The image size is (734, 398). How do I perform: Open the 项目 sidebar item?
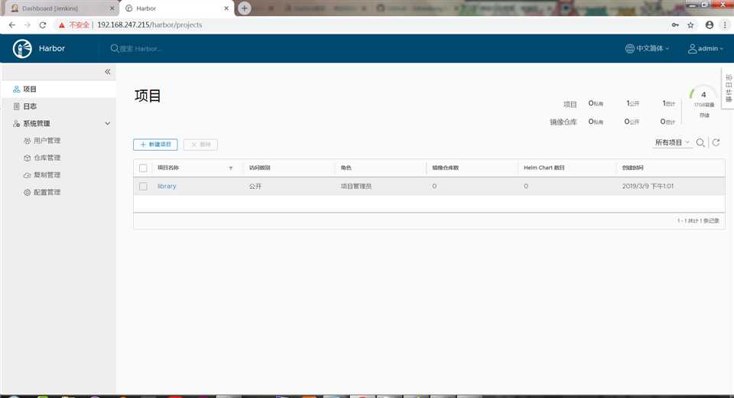(58, 89)
